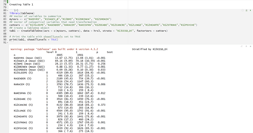The height and width of the screenshot is (133, 253).
Task: Click the CreateTableOne call on line 87
Action: click(88, 31)
